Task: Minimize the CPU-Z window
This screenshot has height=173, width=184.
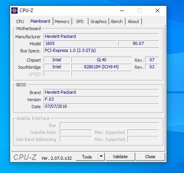Action: (122, 11)
